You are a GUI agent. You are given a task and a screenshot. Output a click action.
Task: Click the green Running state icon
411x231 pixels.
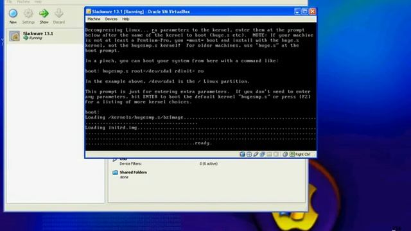26,38
